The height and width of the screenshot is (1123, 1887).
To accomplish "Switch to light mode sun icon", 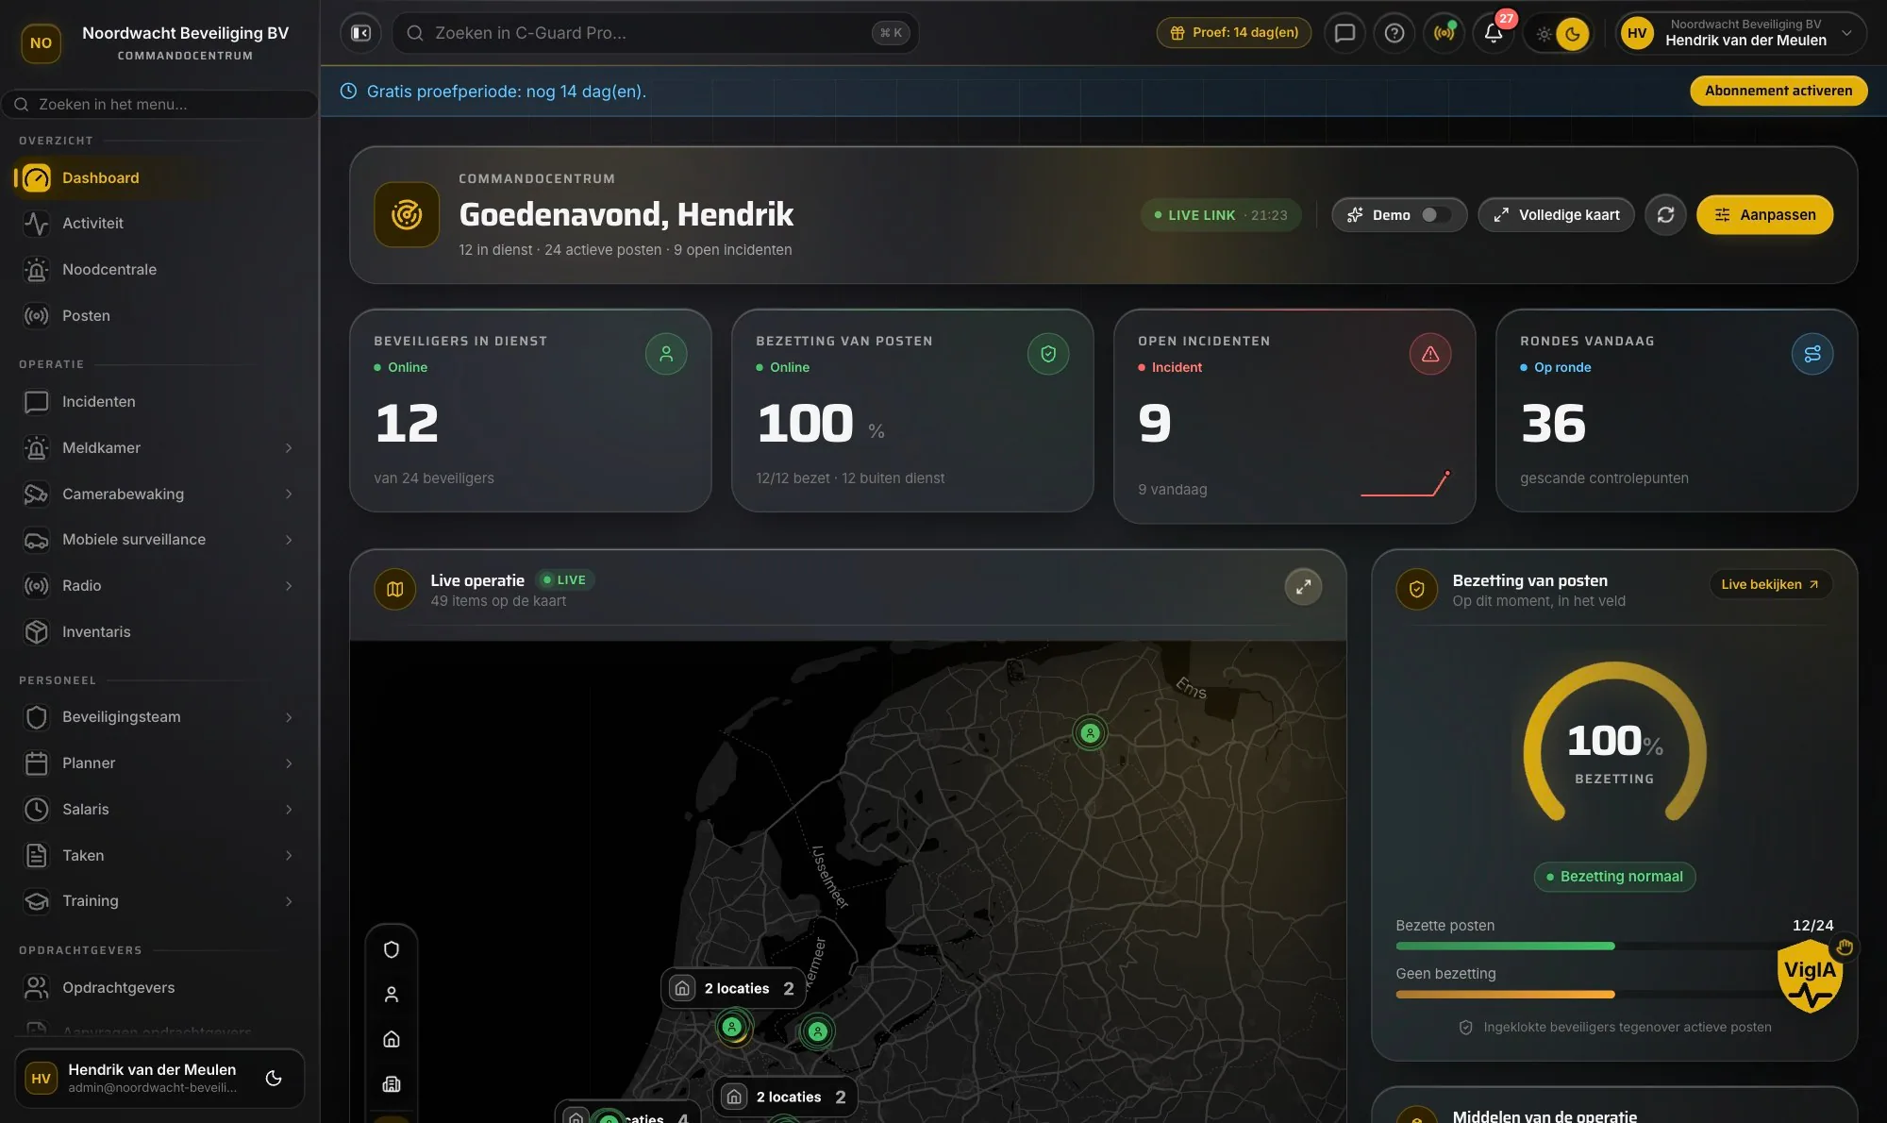I will [x=1544, y=34].
